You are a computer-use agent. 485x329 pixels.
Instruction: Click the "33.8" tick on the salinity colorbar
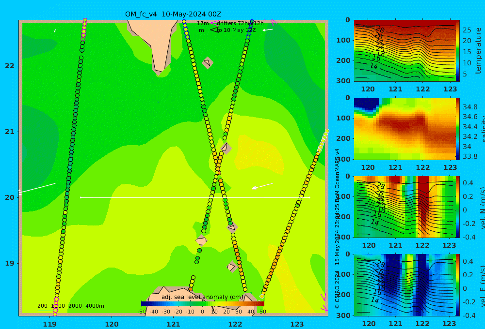click(x=470, y=156)
